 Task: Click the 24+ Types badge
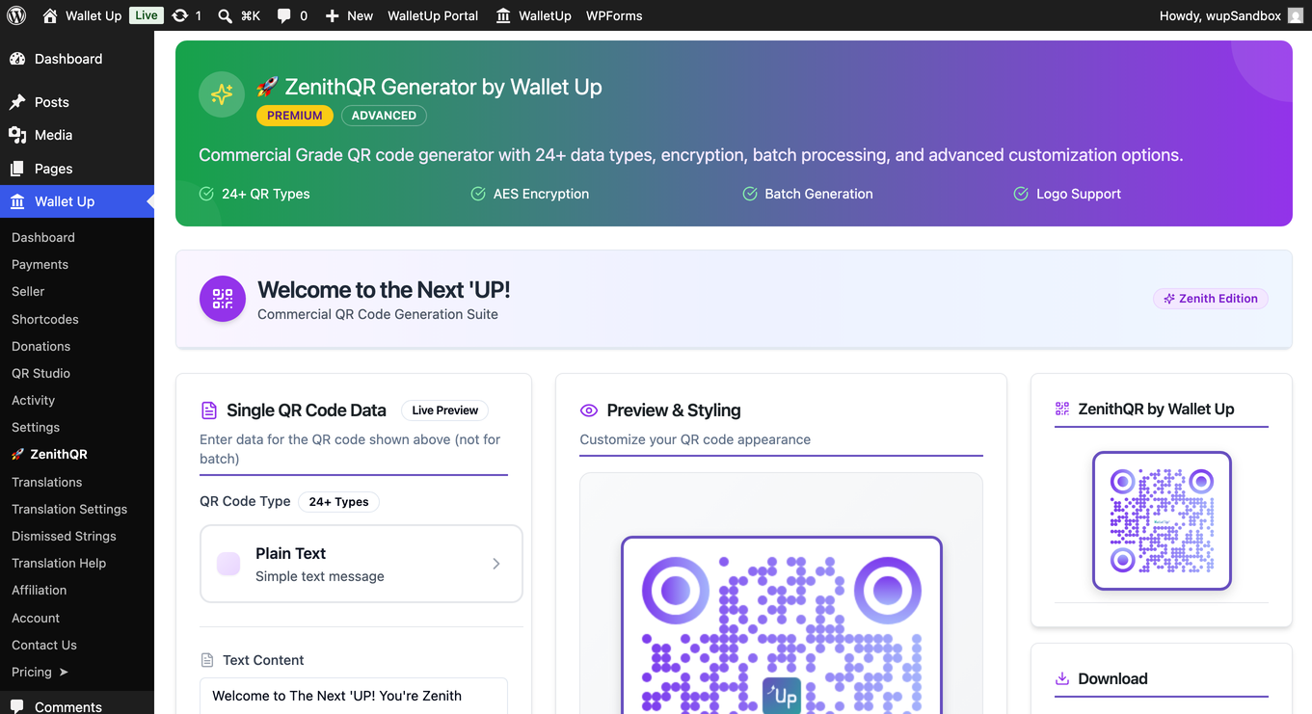338,502
